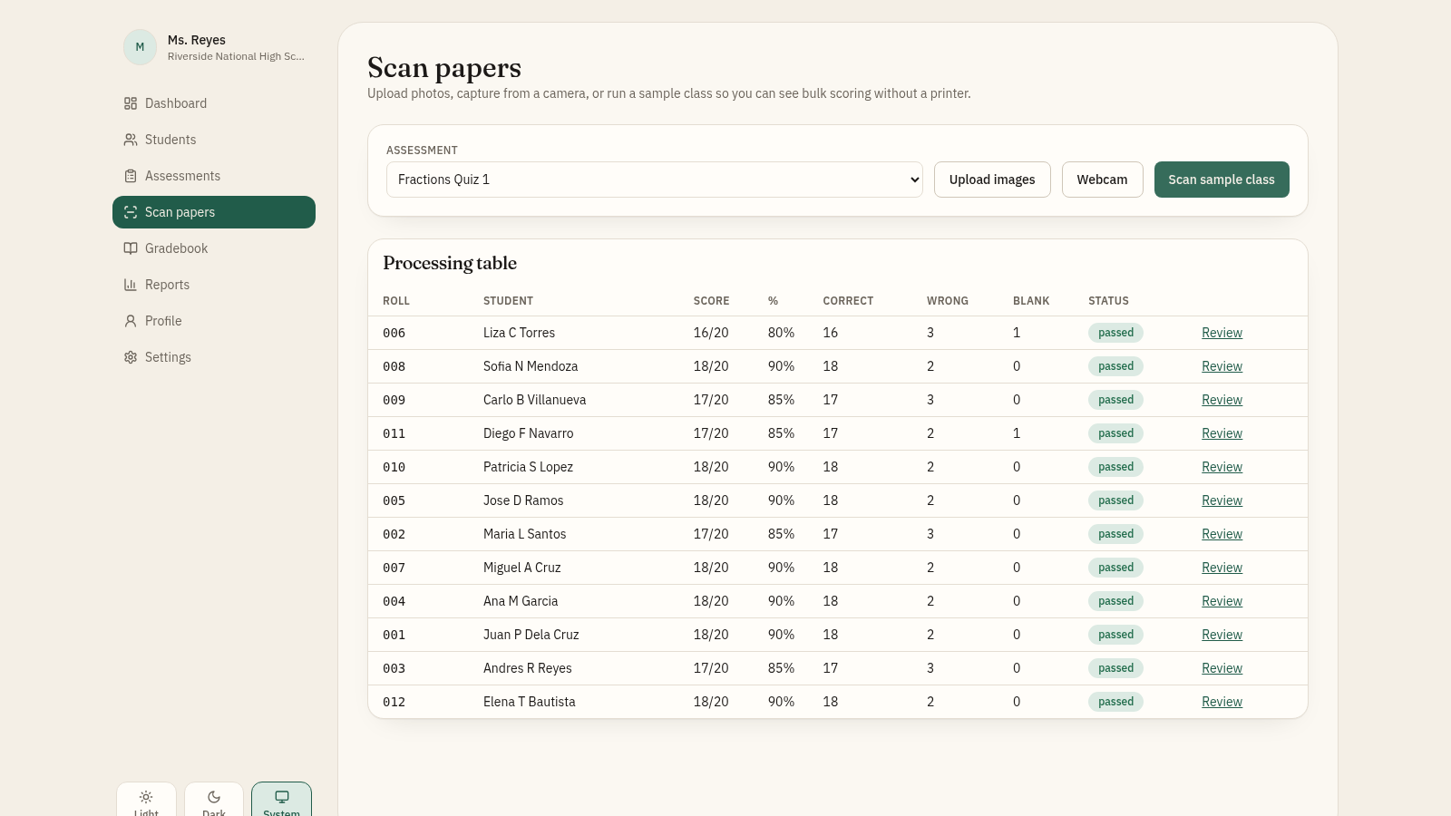Open Students via its people icon
The height and width of the screenshot is (816, 1451).
point(131,140)
